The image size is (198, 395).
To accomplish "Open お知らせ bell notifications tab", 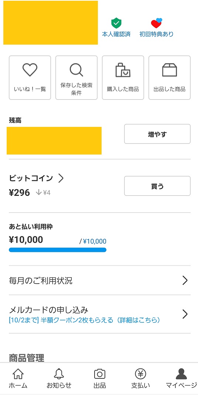I will pos(59,378).
